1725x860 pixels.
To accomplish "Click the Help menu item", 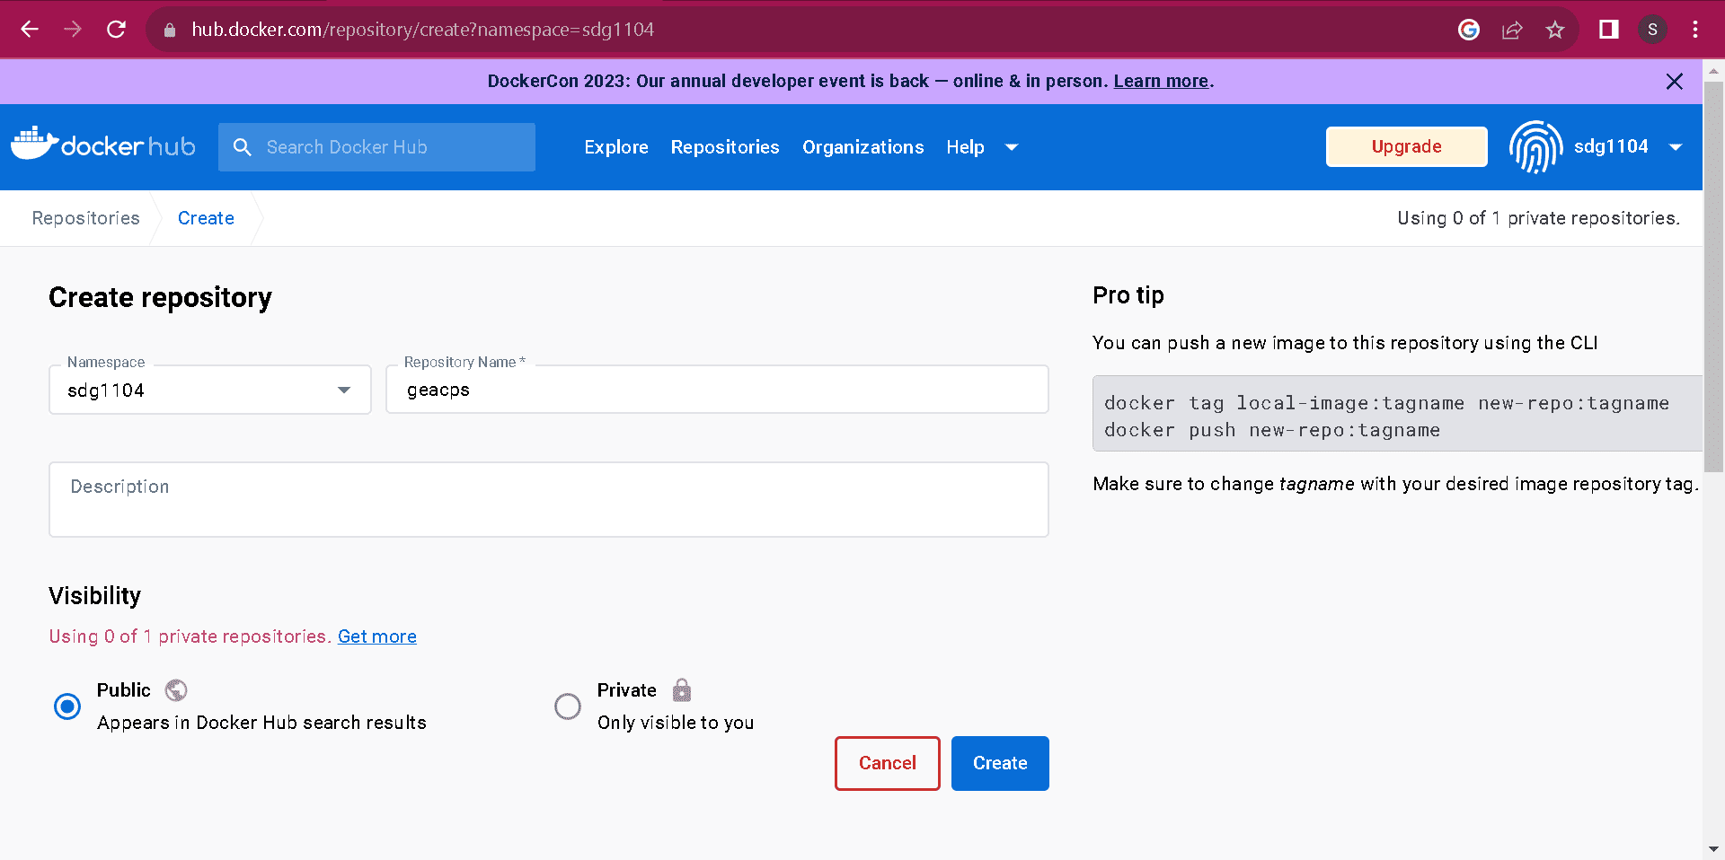I will [x=965, y=147].
